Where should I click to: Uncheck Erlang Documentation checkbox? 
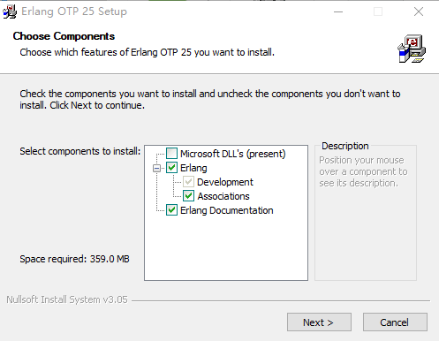tap(171, 210)
